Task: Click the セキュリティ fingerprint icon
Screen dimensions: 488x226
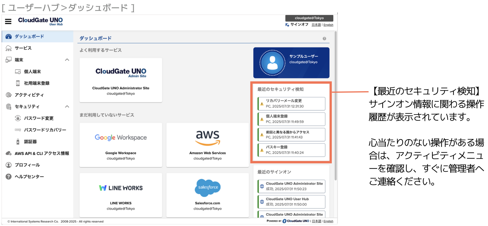Action: pyautogui.click(x=9, y=107)
